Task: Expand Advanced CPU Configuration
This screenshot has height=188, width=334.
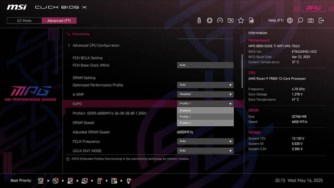Action: point(96,45)
